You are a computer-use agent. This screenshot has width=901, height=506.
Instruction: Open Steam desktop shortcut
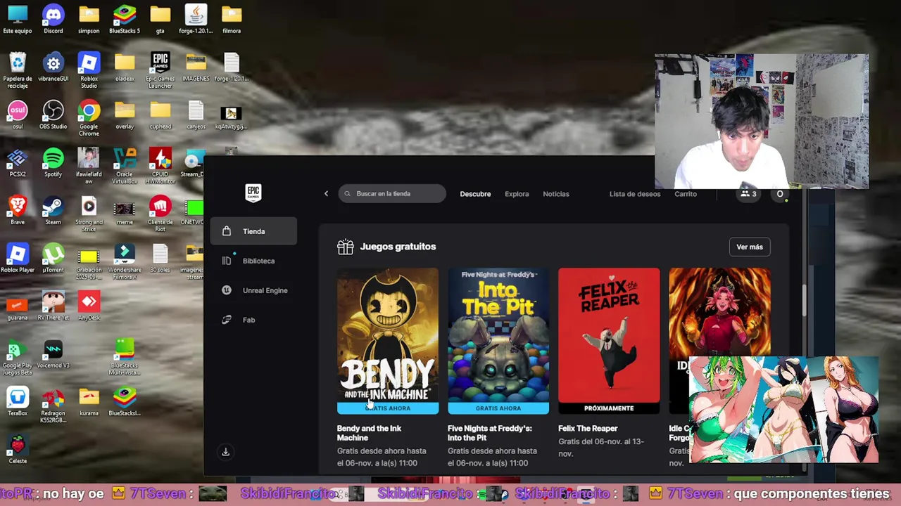[x=53, y=210]
